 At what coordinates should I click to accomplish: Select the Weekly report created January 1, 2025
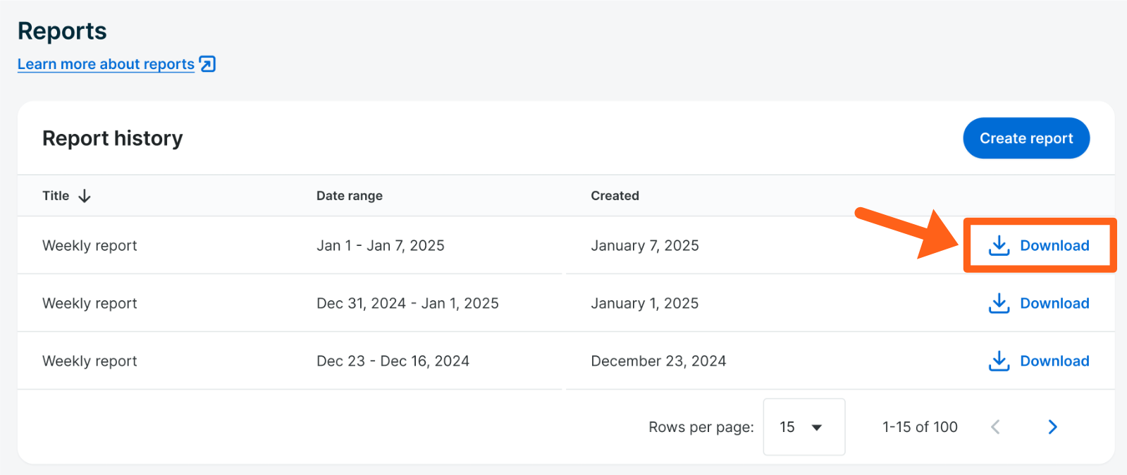pyautogui.click(x=90, y=303)
